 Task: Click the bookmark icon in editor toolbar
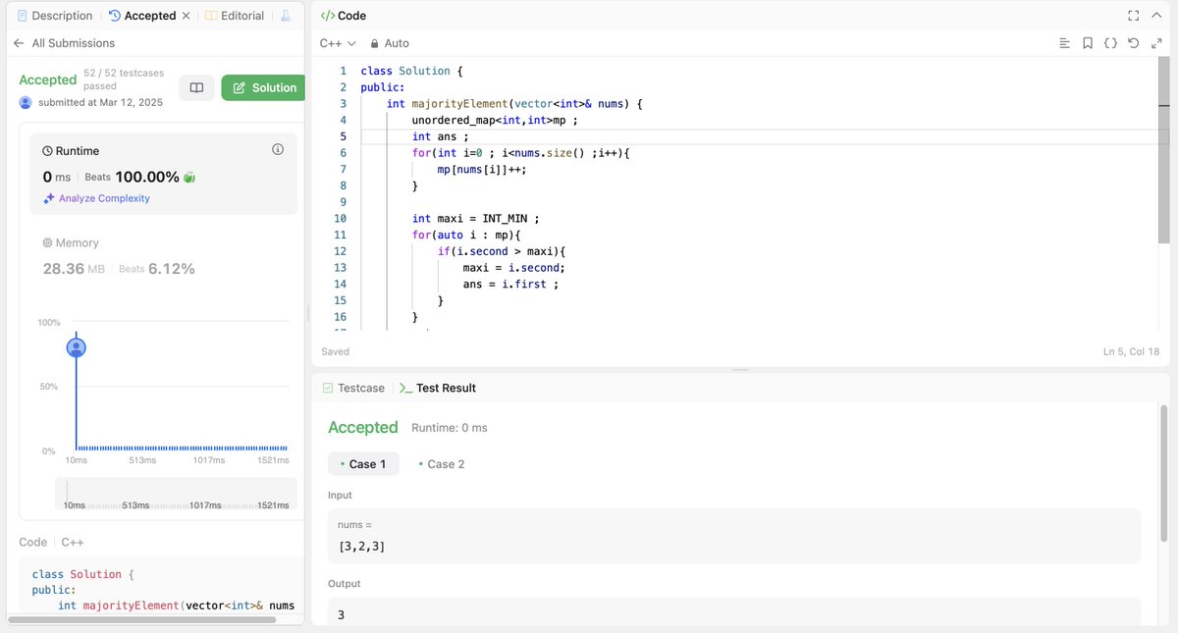[1088, 43]
